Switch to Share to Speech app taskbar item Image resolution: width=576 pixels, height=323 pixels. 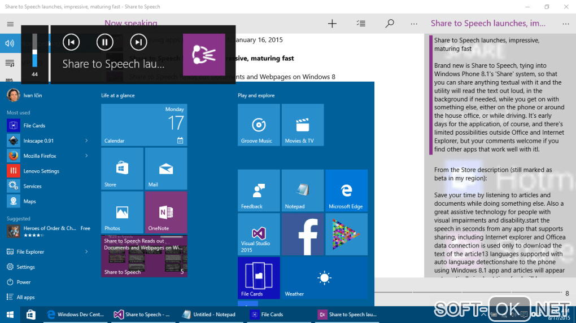pos(347,315)
